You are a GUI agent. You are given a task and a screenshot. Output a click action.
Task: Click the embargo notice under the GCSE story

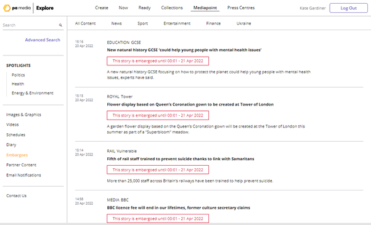[158, 61]
